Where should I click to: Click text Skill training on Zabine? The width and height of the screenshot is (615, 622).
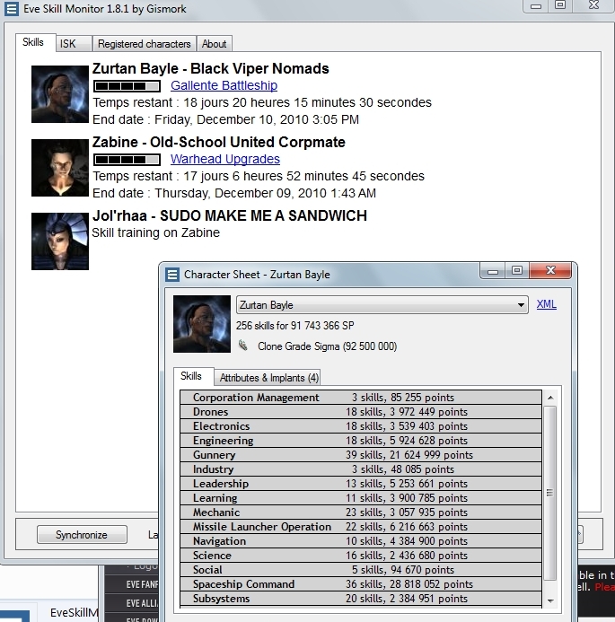coord(155,232)
